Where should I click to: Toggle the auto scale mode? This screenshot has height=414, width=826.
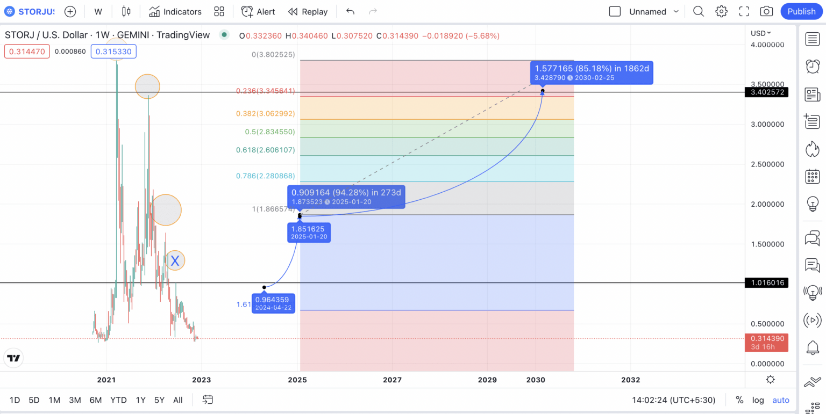[781, 400]
